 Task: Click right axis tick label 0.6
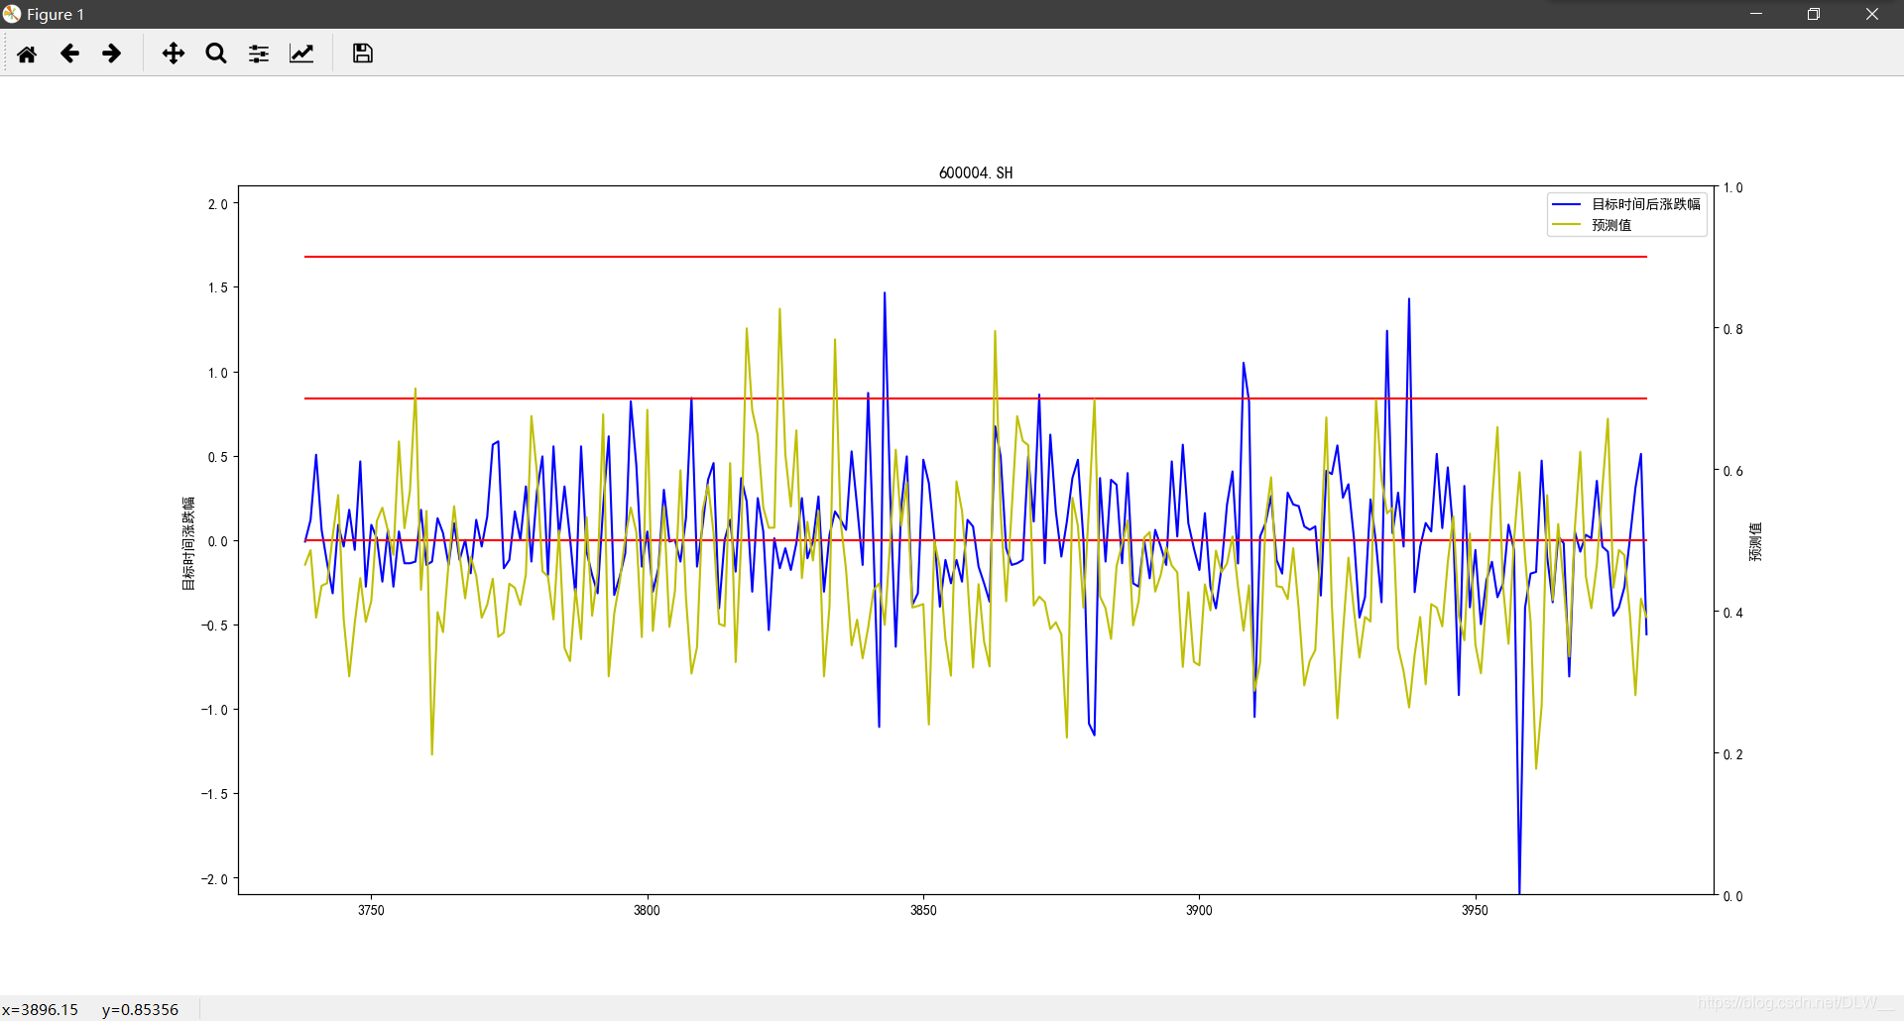[x=1732, y=471]
